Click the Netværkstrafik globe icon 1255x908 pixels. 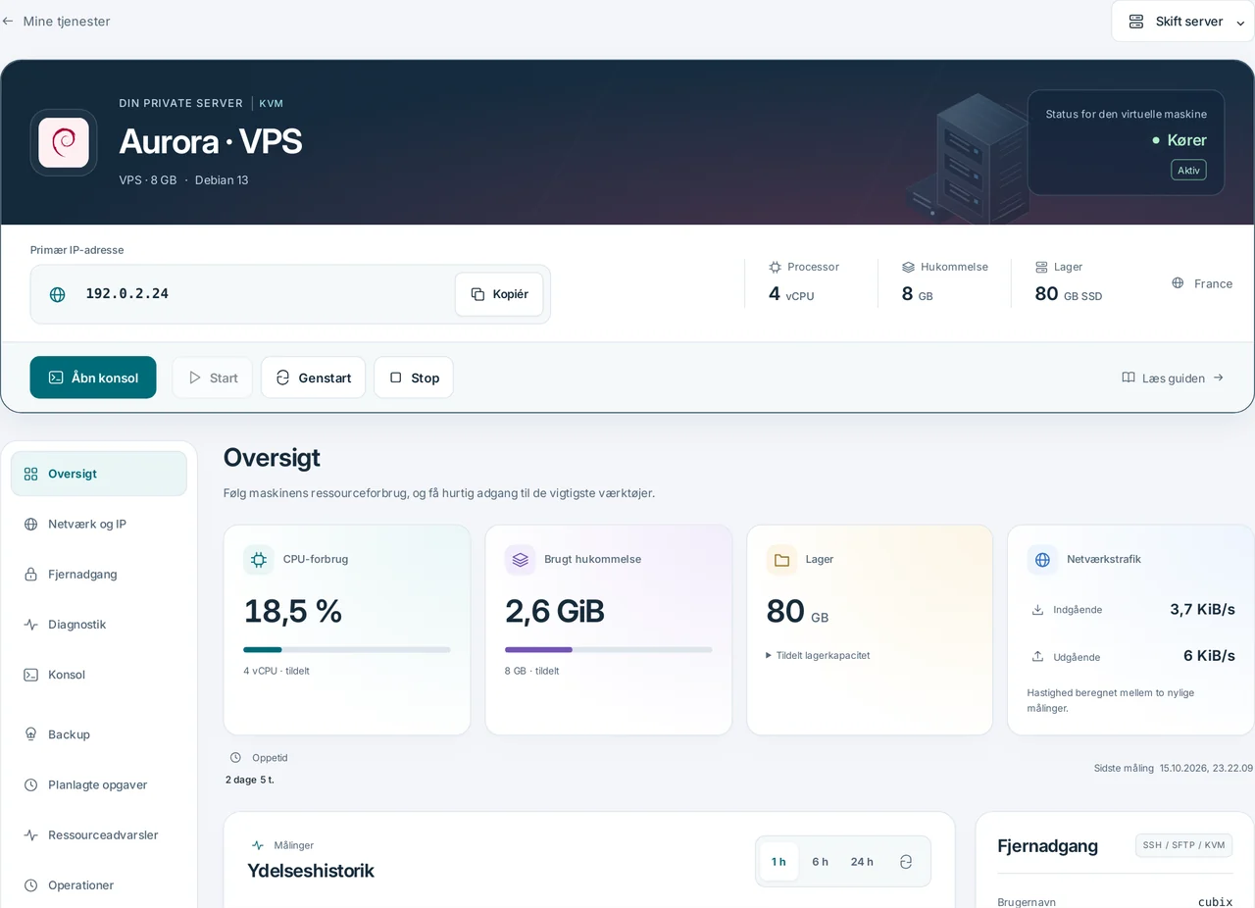[x=1042, y=560]
